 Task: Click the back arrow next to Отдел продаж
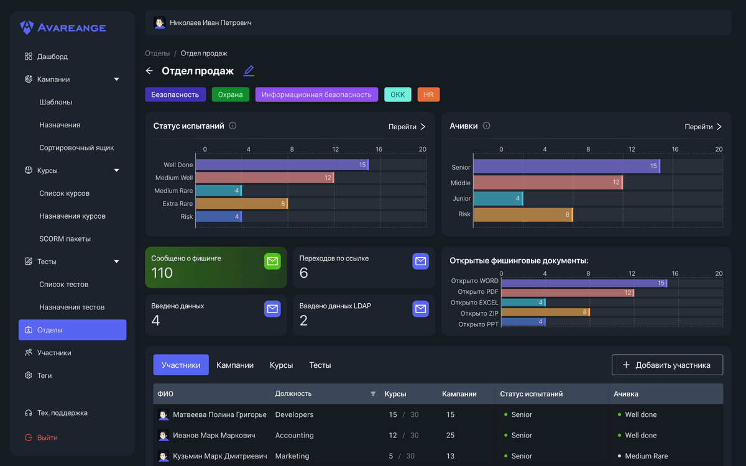tap(149, 71)
